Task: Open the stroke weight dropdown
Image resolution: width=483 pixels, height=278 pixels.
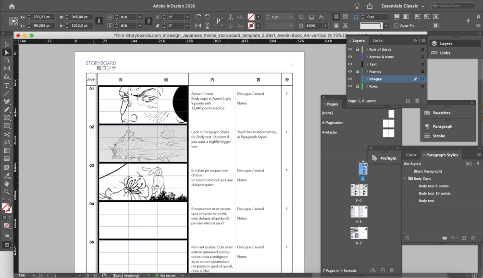Action: (290, 17)
